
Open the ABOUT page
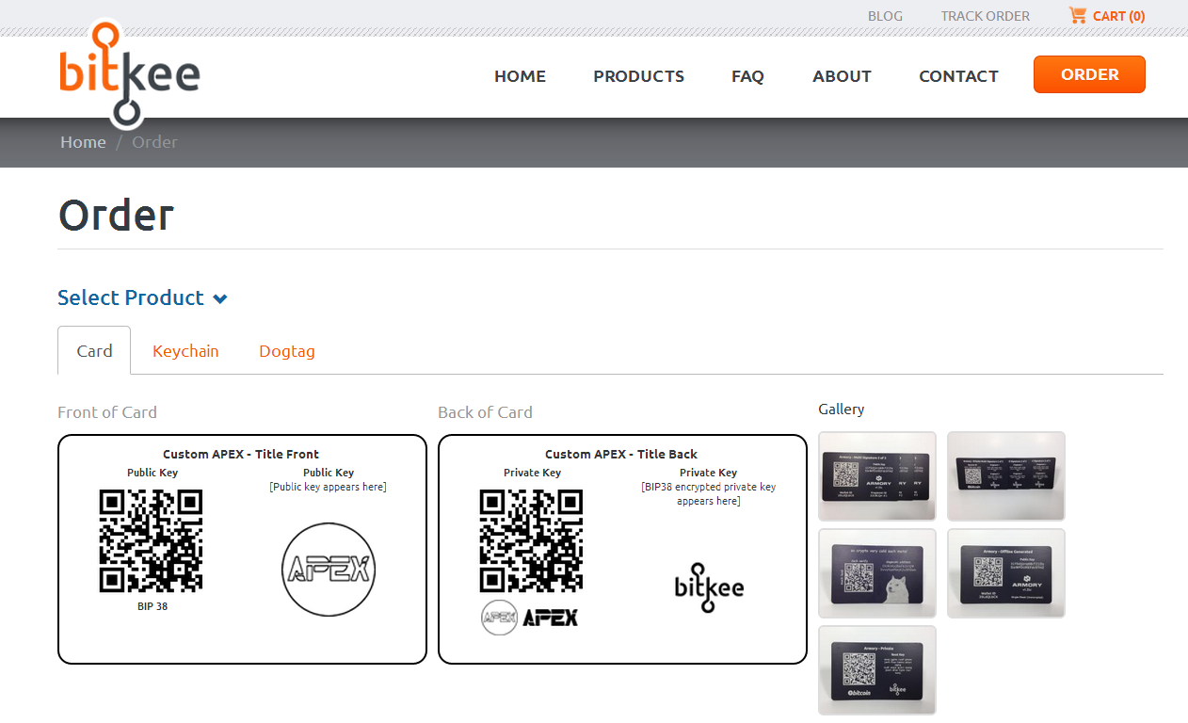pos(842,76)
